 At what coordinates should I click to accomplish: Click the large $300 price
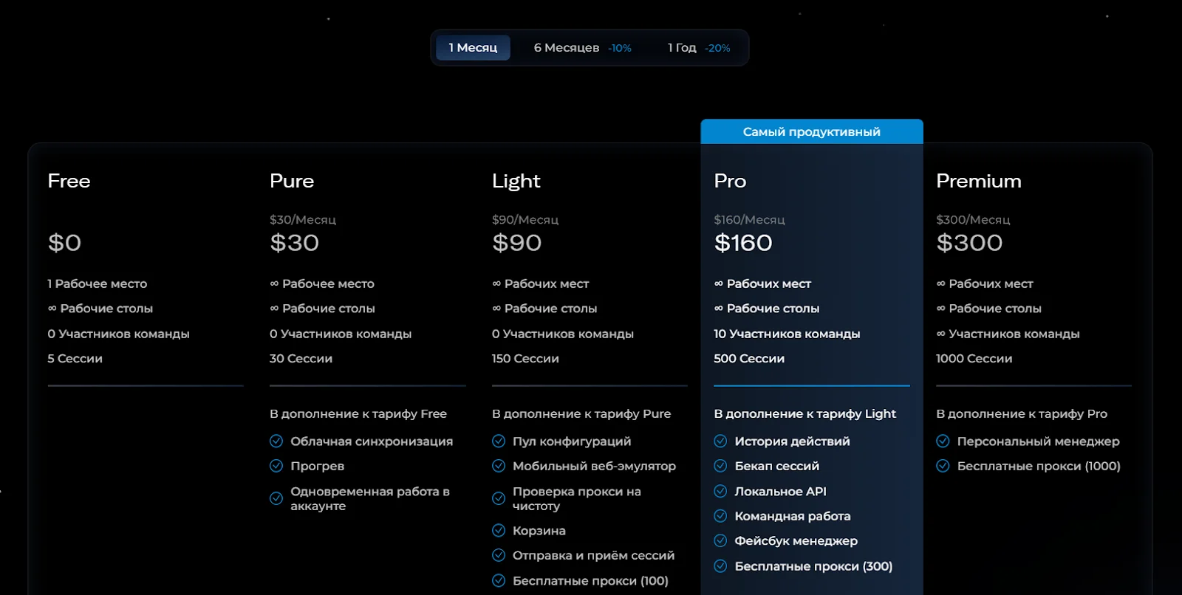coord(969,243)
